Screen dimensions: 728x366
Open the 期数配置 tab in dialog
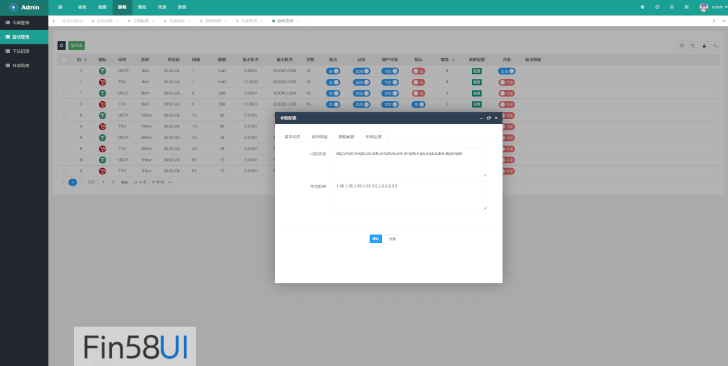(x=346, y=137)
